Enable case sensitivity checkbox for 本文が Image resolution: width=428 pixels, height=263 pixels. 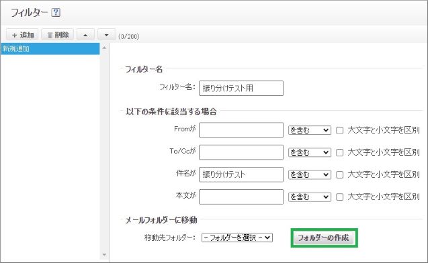(339, 197)
